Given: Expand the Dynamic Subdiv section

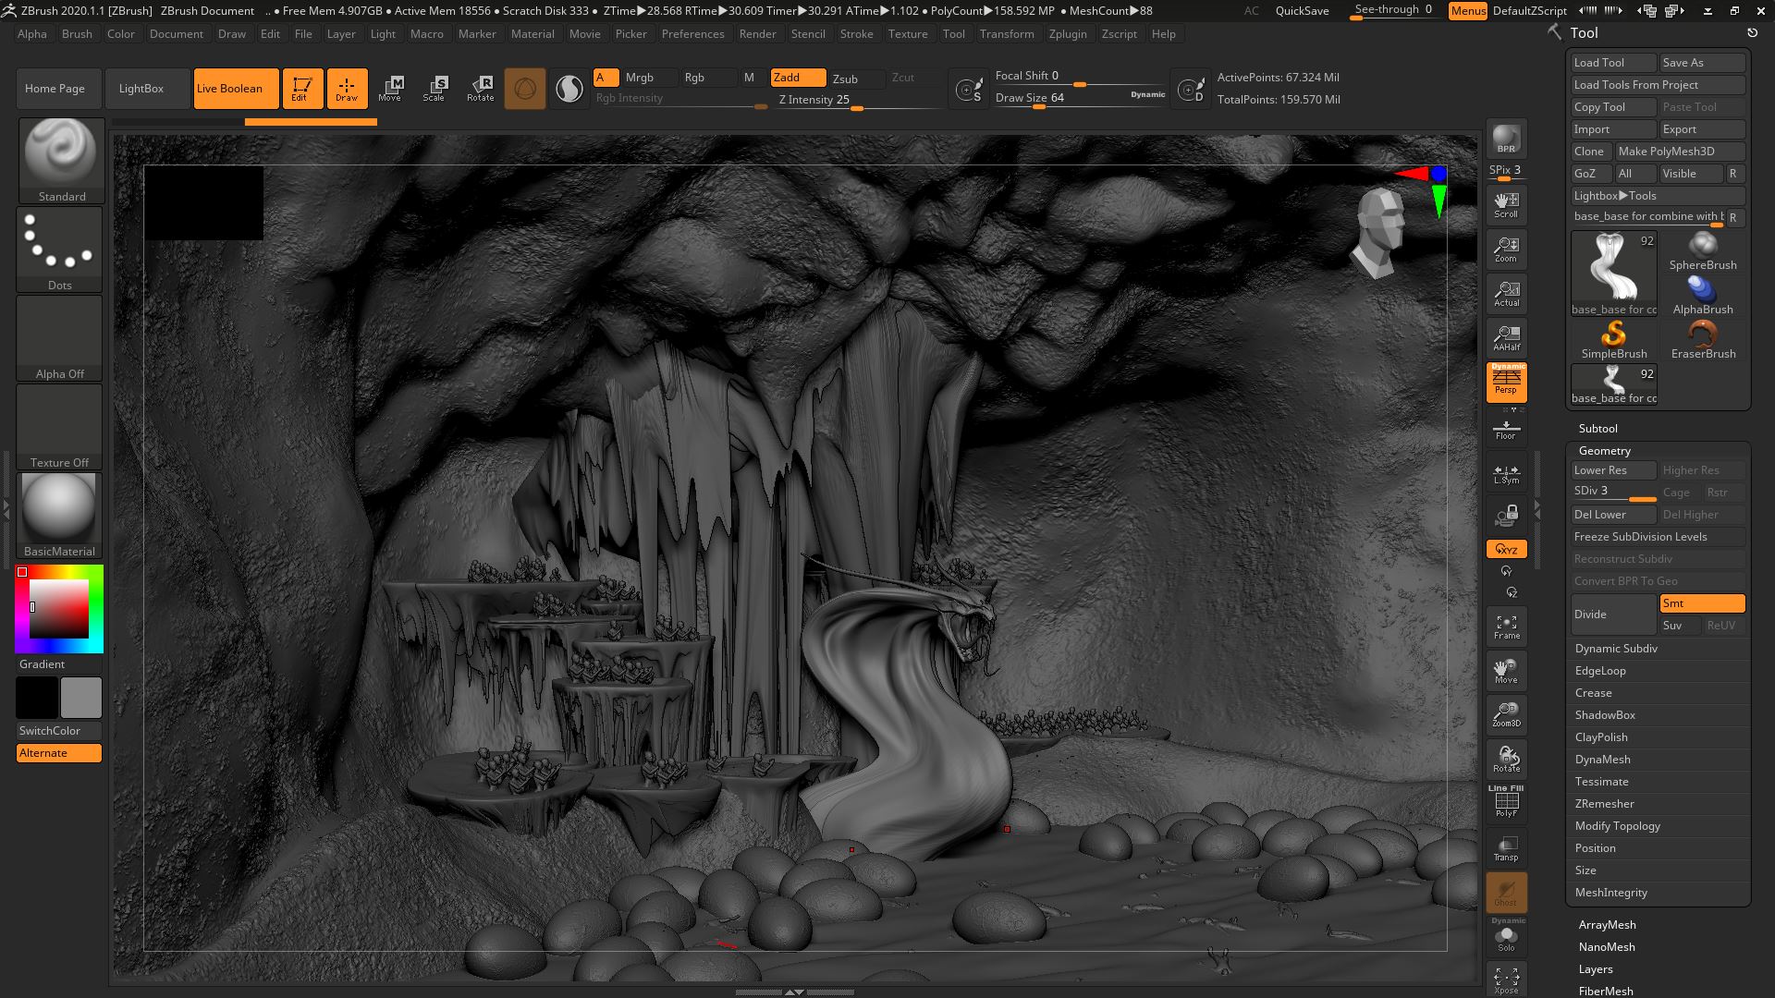Looking at the screenshot, I should click(x=1616, y=649).
